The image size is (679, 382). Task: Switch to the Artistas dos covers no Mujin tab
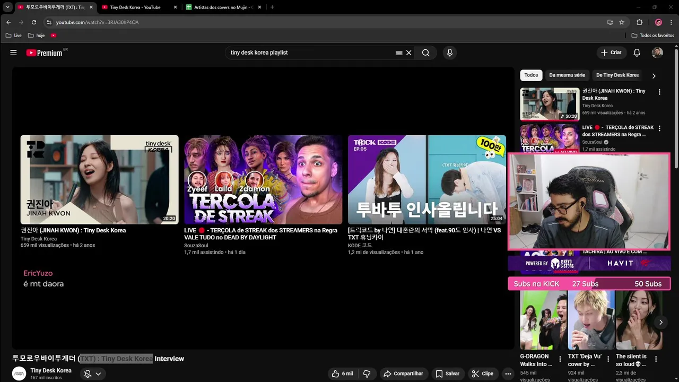coord(223,7)
